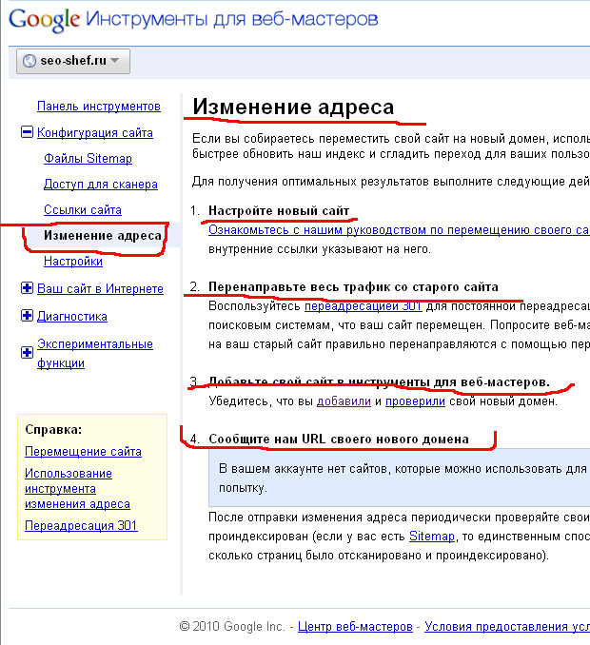Open Панель инструментов in the sidebar

tap(98, 107)
